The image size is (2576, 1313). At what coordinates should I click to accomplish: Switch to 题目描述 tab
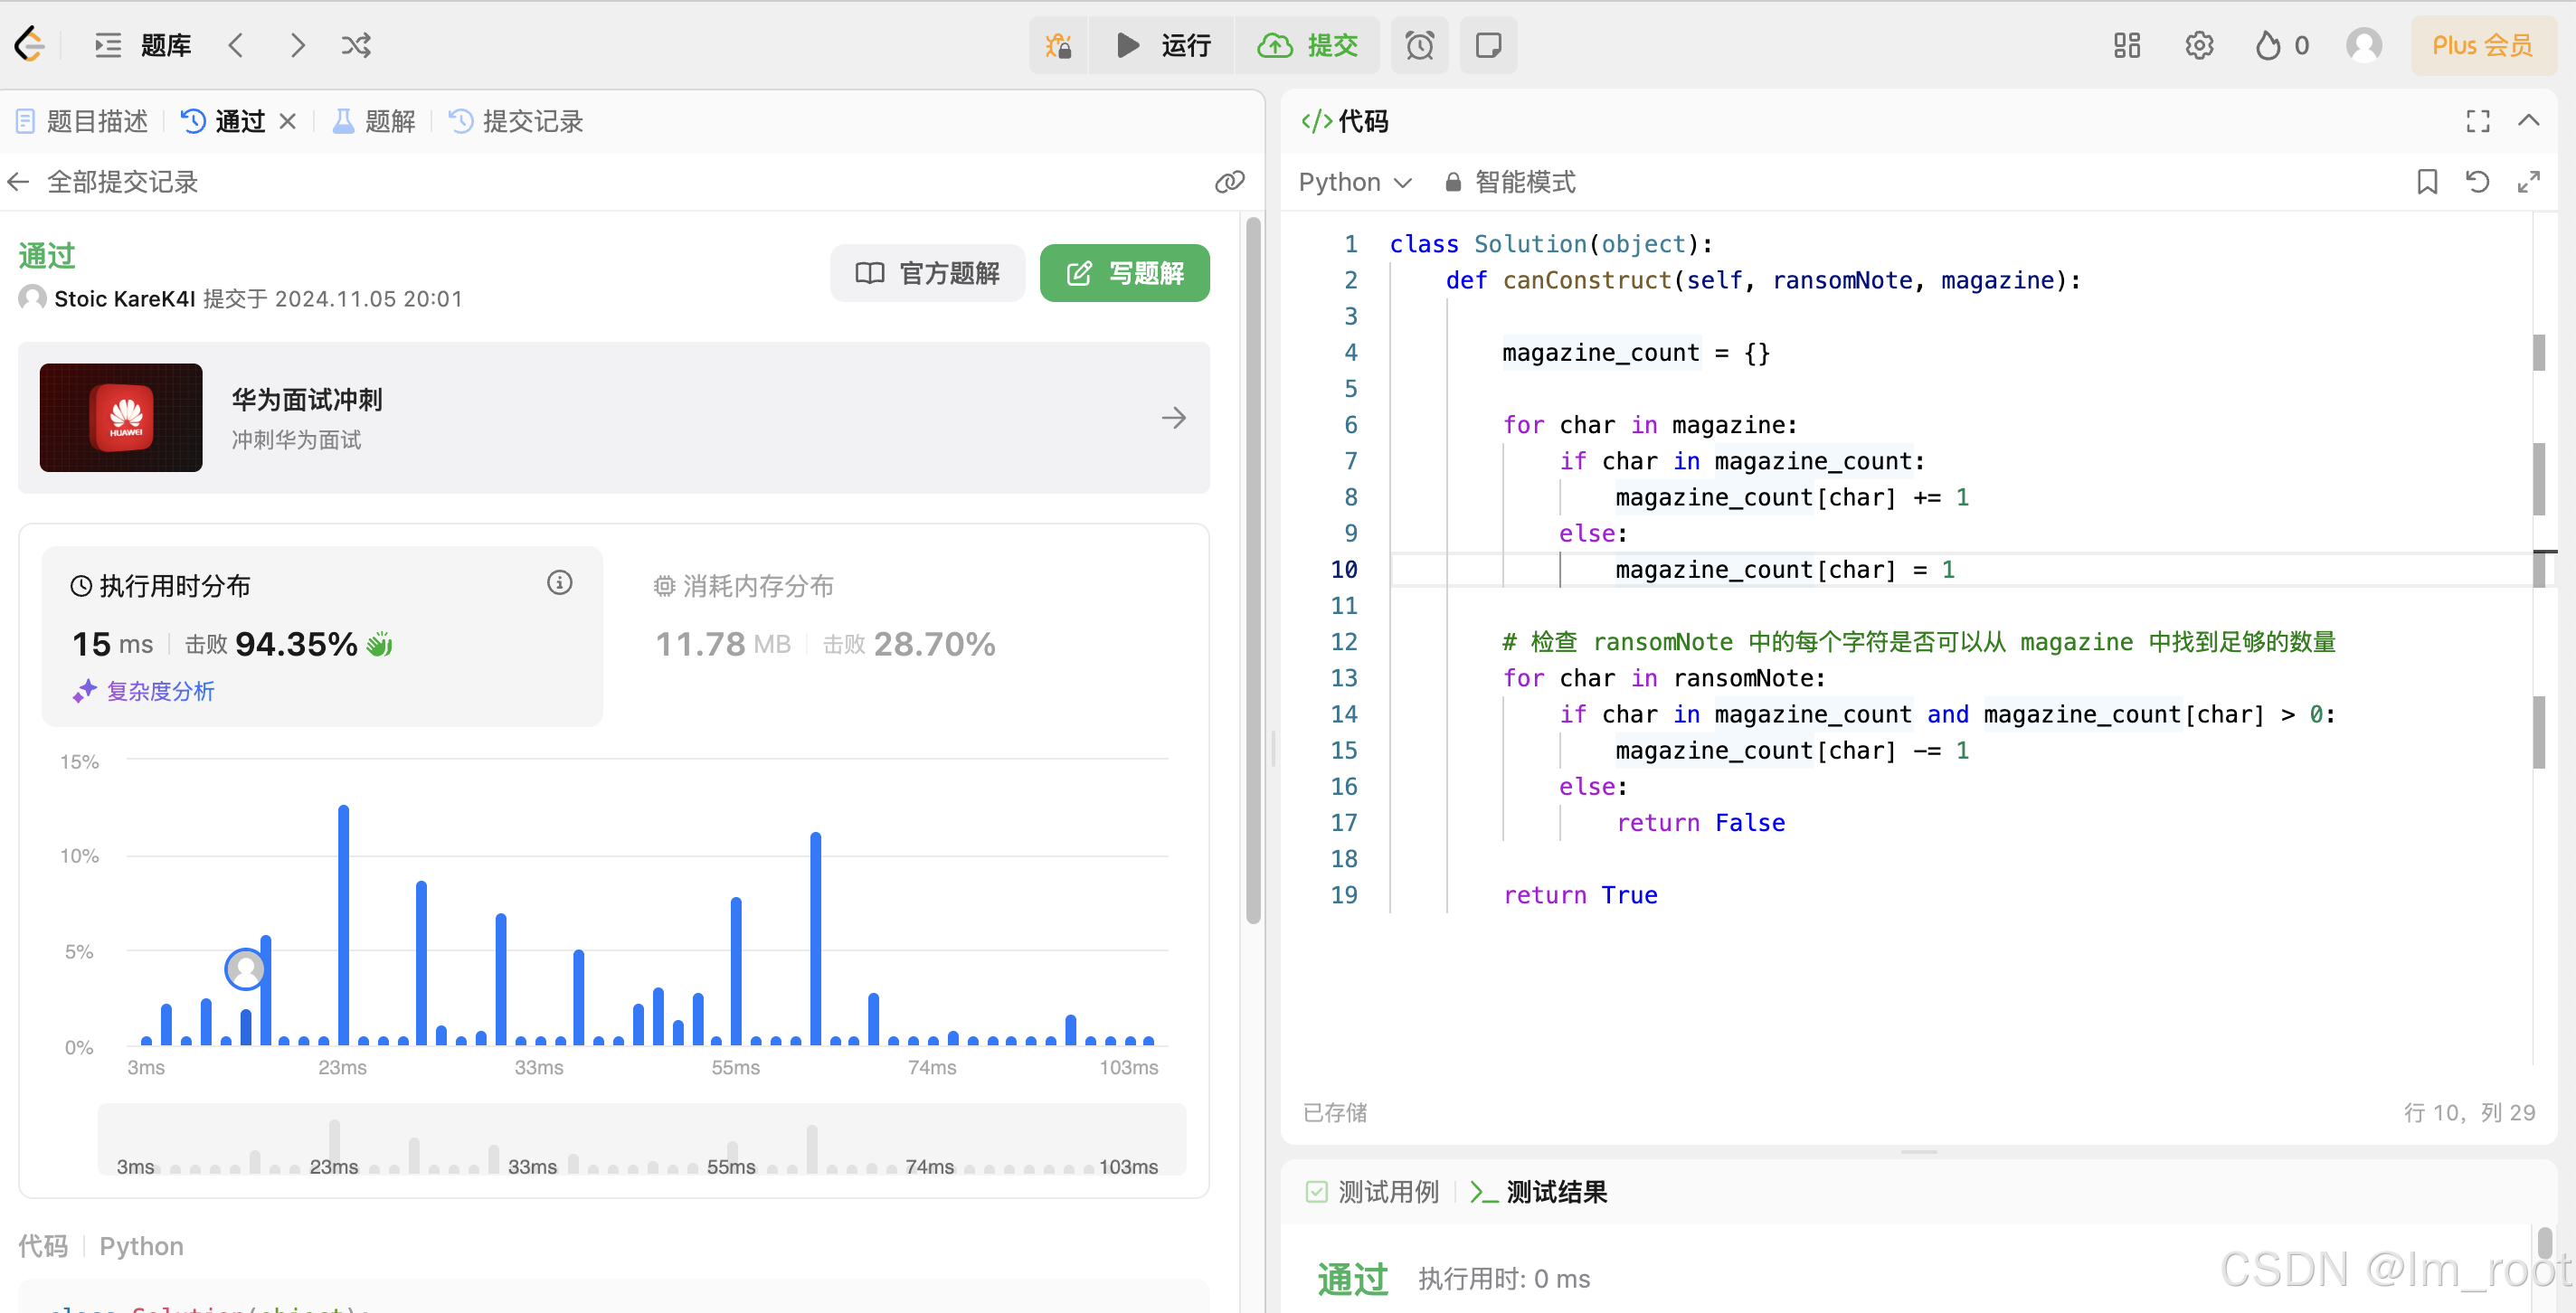pos(83,121)
